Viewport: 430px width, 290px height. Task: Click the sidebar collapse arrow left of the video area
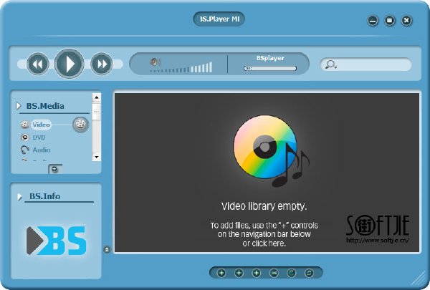tap(107, 250)
